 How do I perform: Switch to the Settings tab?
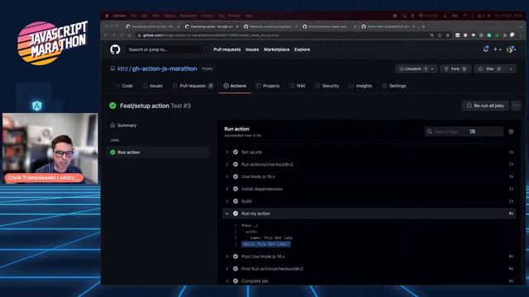[394, 86]
